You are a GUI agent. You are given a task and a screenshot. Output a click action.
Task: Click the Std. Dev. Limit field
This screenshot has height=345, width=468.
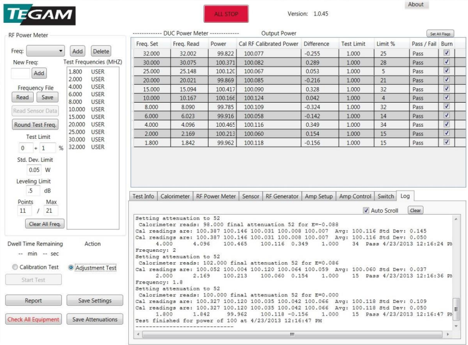click(34, 170)
